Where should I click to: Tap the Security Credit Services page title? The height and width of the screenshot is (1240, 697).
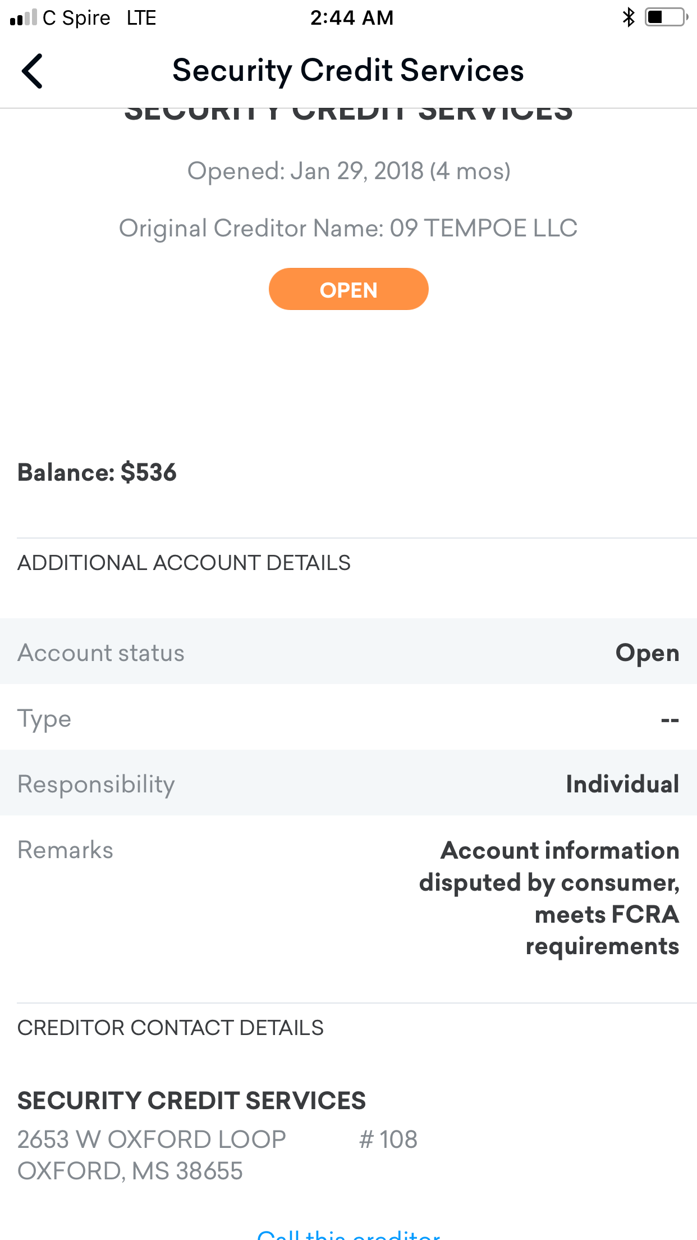[348, 71]
